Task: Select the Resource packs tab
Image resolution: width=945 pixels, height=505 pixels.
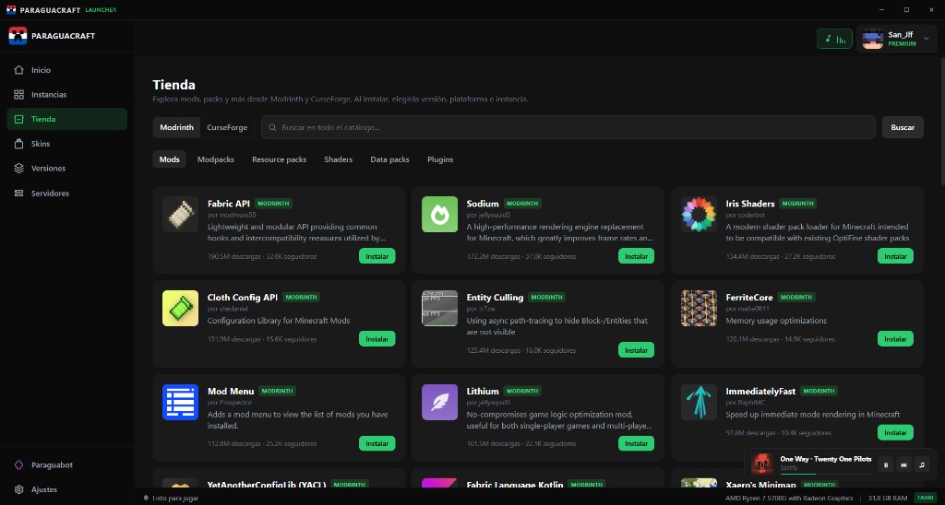Action: tap(279, 159)
